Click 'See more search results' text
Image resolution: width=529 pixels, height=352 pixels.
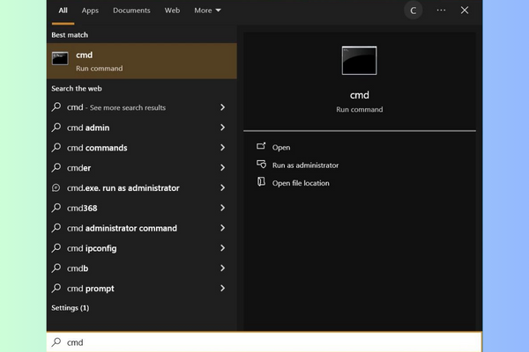128,107
